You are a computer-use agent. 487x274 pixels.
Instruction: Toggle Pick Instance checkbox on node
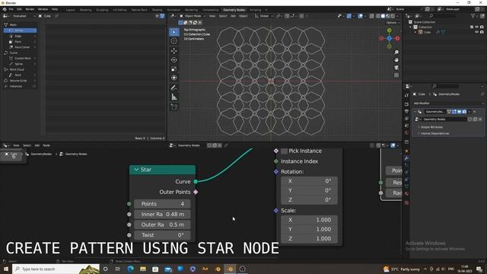coord(284,151)
